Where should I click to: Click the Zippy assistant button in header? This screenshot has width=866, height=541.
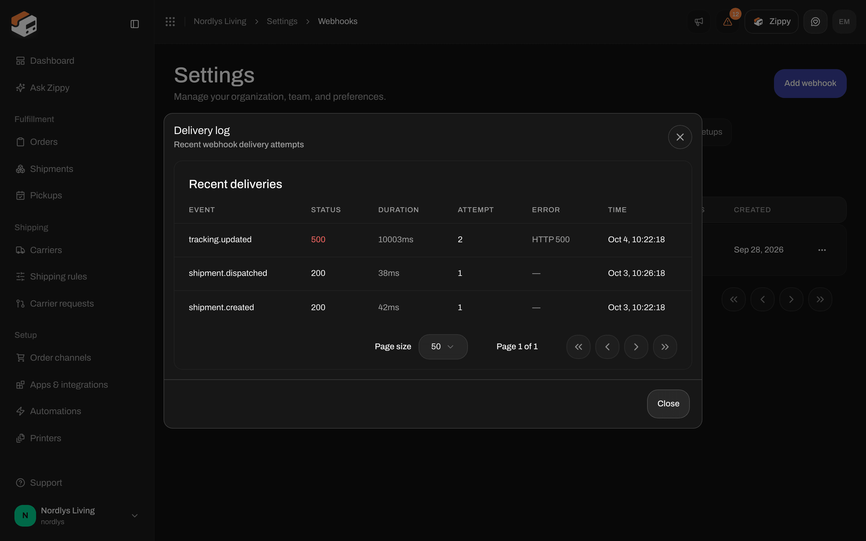[771, 21]
